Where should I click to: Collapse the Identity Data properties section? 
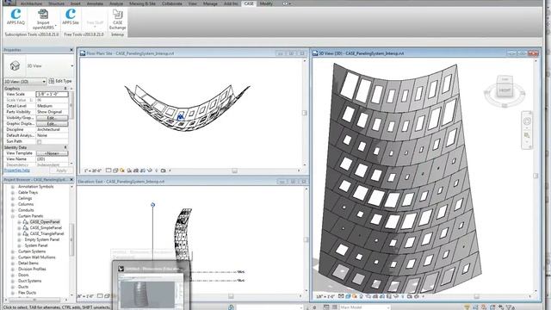[65, 147]
